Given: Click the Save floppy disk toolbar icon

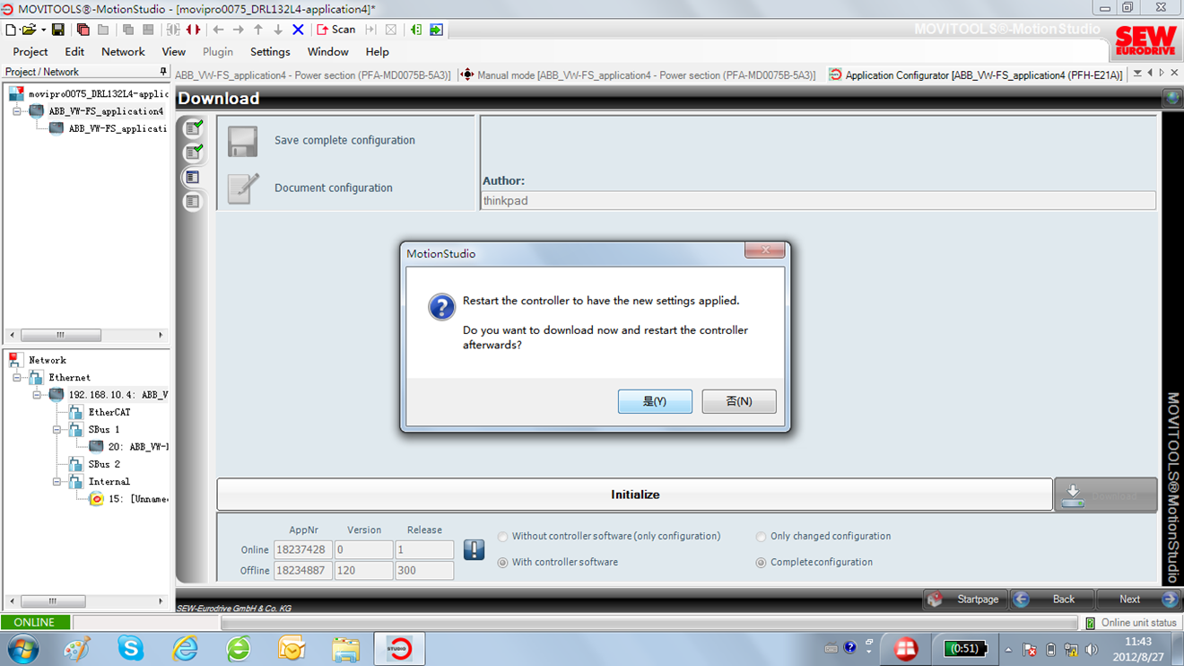Looking at the screenshot, I should tap(58, 30).
